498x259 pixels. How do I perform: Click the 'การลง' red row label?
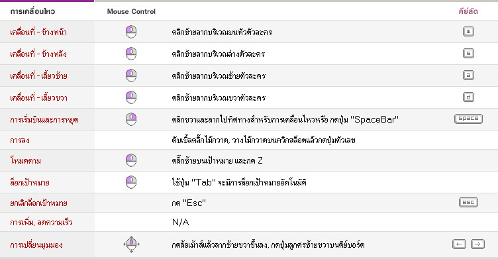[20, 140]
